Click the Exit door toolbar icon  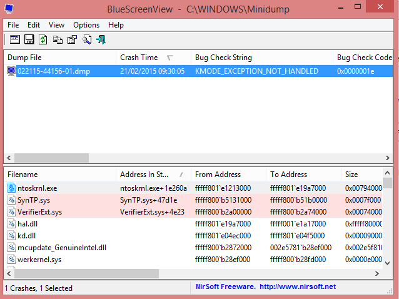[101, 40]
